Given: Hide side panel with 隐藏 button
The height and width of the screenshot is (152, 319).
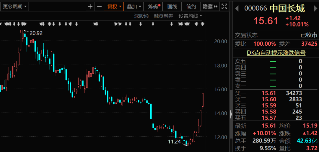Looking at the screenshot, I should click(210, 6).
